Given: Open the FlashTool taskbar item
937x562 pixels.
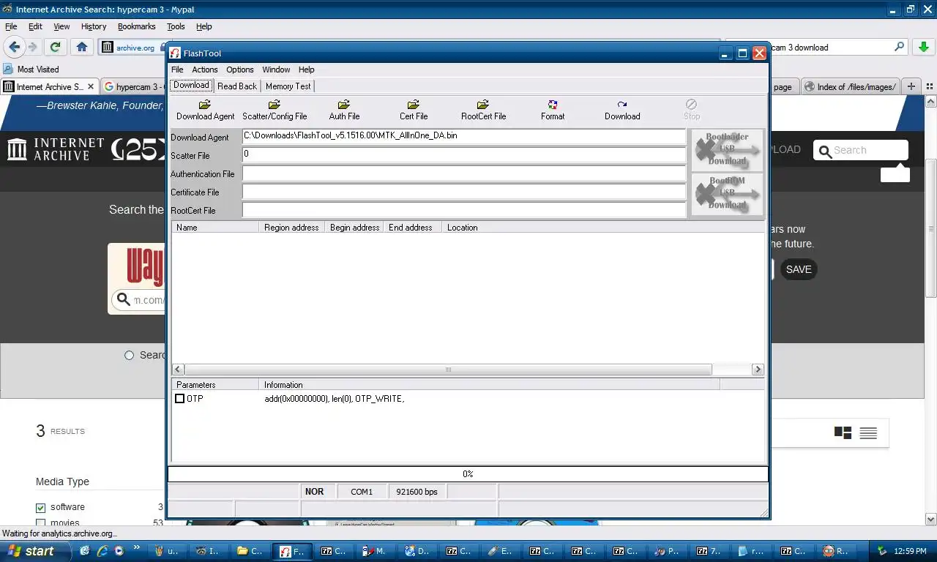Looking at the screenshot, I should 293,551.
